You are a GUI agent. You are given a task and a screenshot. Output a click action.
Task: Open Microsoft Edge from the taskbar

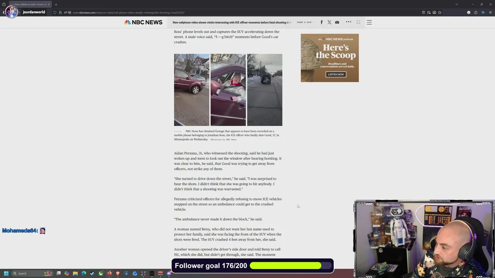pyautogui.click(x=84, y=273)
